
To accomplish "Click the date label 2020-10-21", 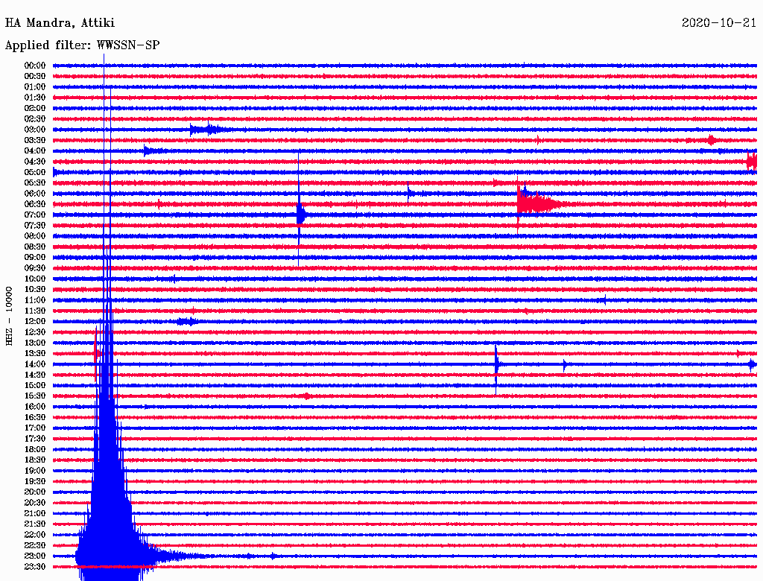I will pyautogui.click(x=719, y=23).
